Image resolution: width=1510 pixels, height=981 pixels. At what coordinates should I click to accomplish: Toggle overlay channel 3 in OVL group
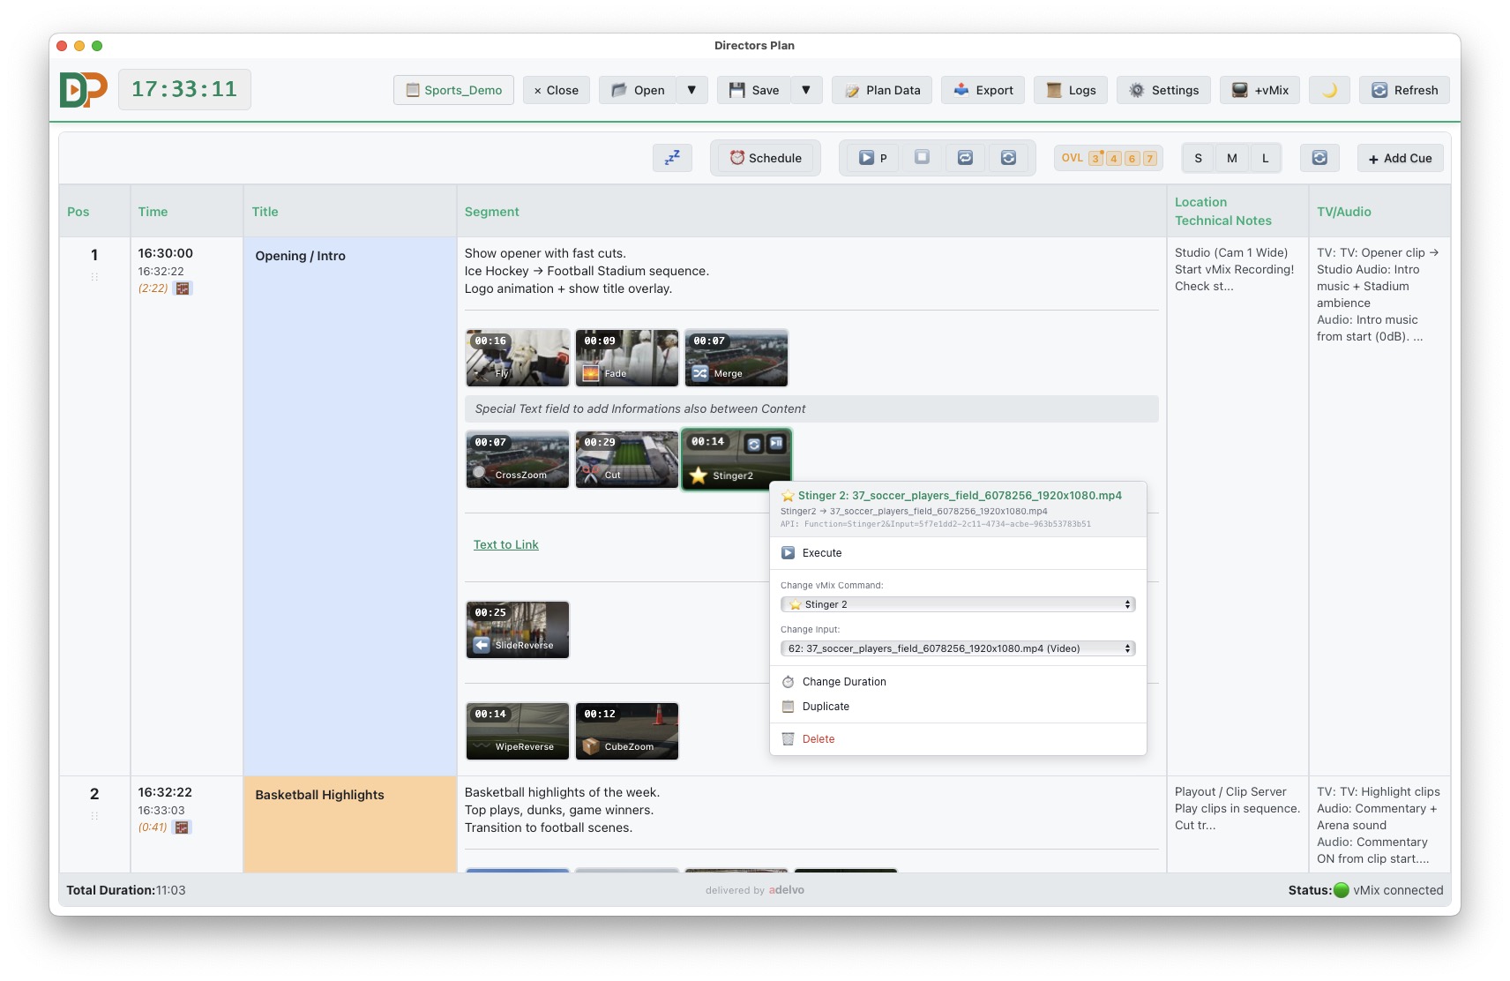pyautogui.click(x=1096, y=158)
